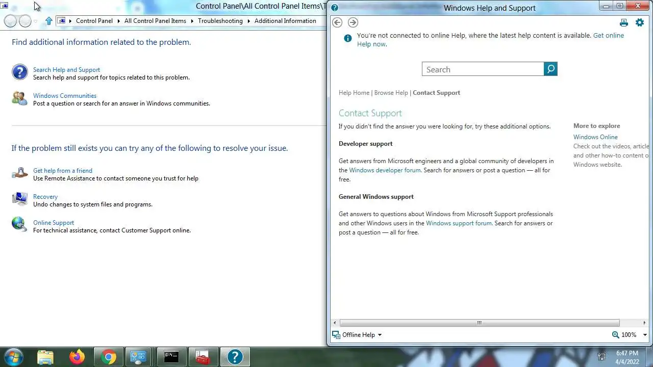Open the Online Support link
The height and width of the screenshot is (367, 653).
pyautogui.click(x=54, y=223)
